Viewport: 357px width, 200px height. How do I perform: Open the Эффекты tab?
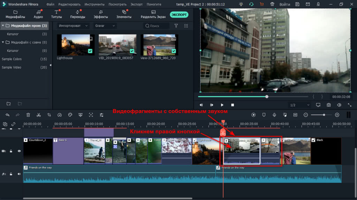click(x=101, y=14)
